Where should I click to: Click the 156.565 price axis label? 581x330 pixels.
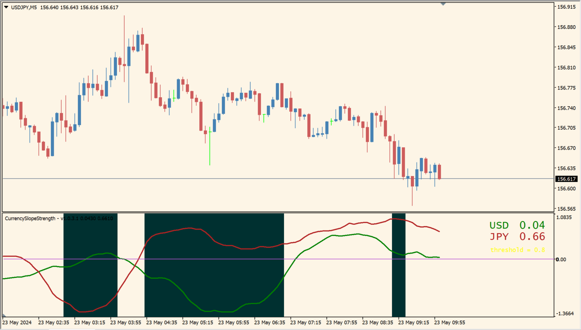click(566, 209)
